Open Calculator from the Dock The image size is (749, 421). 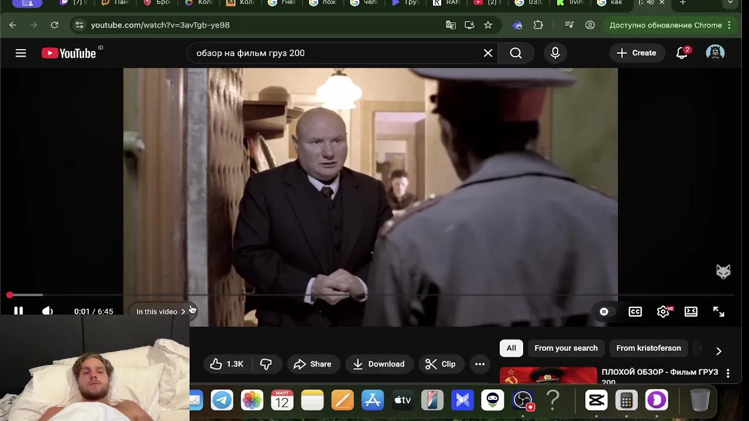coord(626,400)
